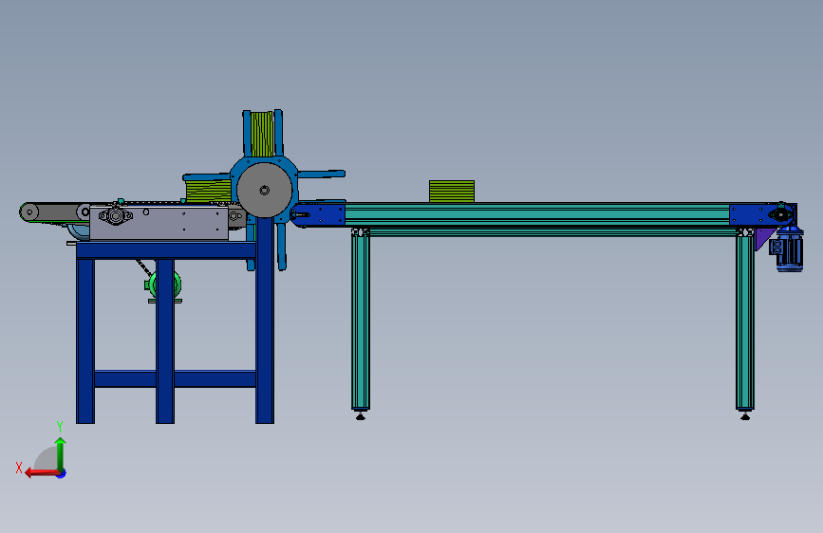Select the purple triangular bracket near the motor
Image resolution: width=823 pixels, height=533 pixels.
click(763, 238)
